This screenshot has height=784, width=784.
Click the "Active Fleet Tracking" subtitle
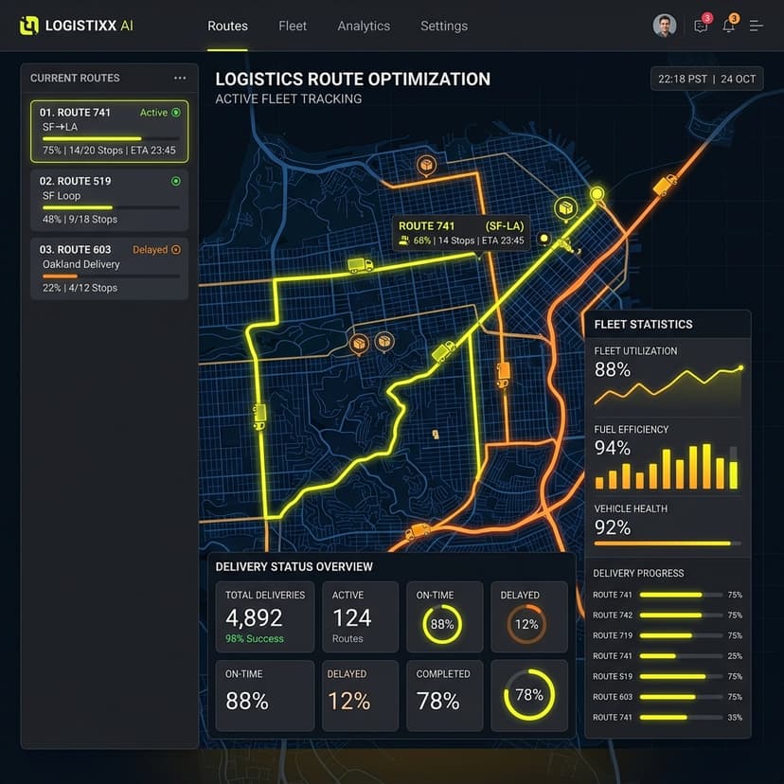(289, 99)
